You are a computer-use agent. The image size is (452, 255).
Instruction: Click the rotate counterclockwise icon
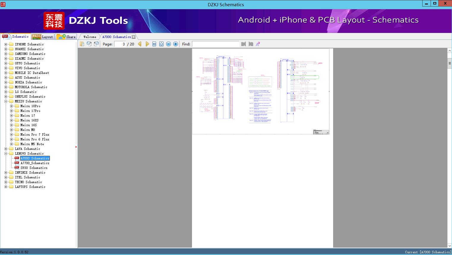[x=89, y=44]
